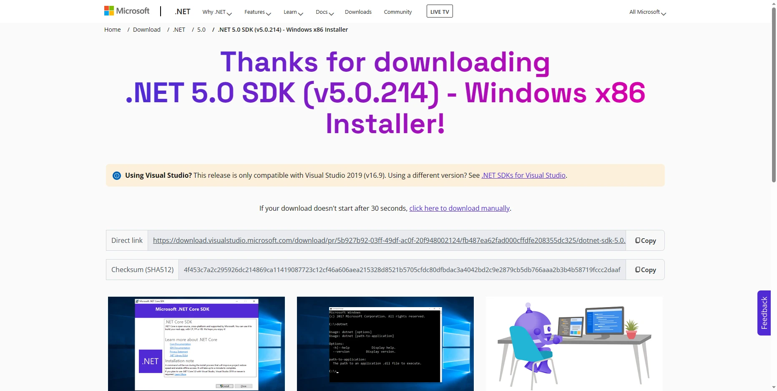Go to .NET breadcrumb
This screenshot has width=777, height=391.
coord(179,30)
